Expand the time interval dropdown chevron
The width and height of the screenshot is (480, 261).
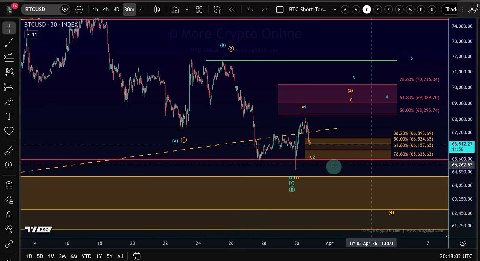point(142,10)
